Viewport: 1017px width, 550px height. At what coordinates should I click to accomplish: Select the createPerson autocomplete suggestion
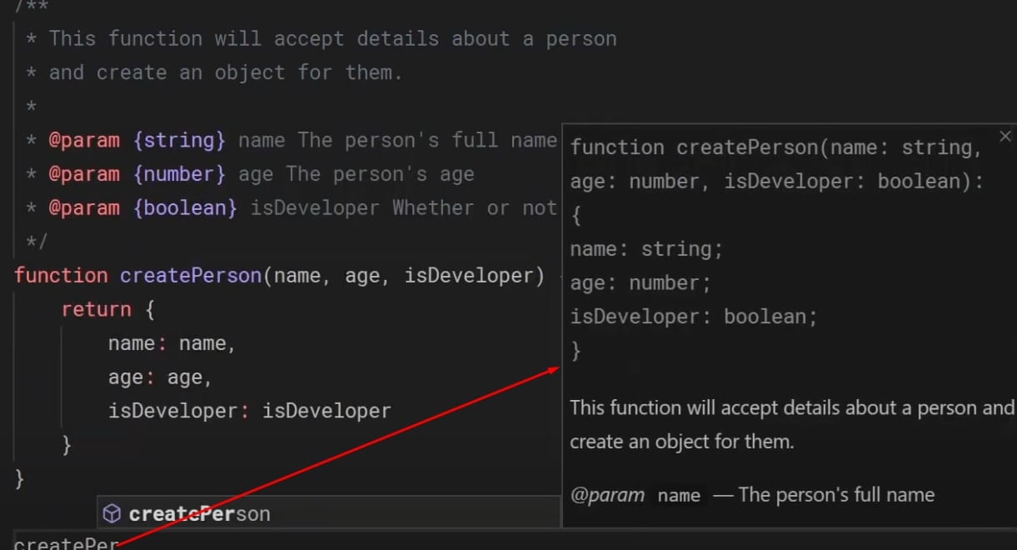coord(200,514)
